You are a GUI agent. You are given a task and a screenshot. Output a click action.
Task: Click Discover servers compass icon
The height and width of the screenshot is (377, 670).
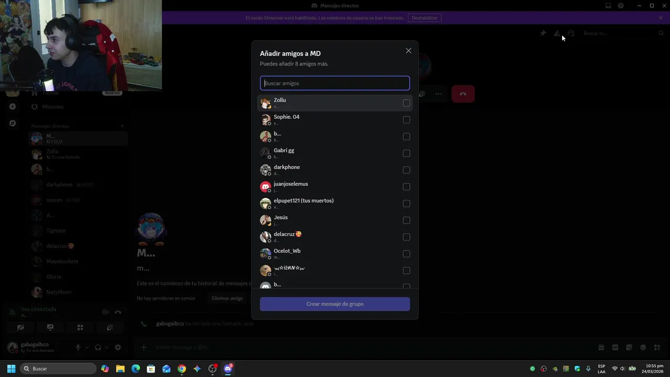pos(13,124)
